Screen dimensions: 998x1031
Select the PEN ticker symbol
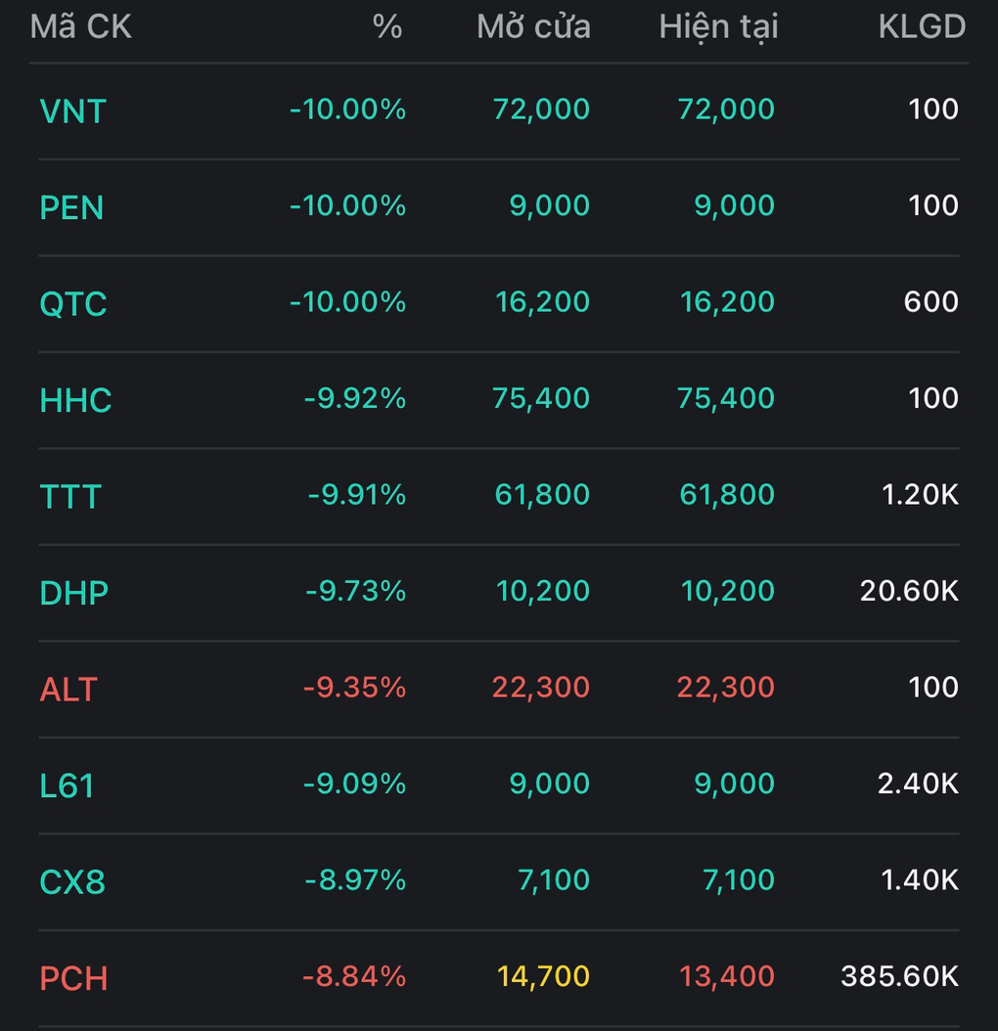click(71, 207)
